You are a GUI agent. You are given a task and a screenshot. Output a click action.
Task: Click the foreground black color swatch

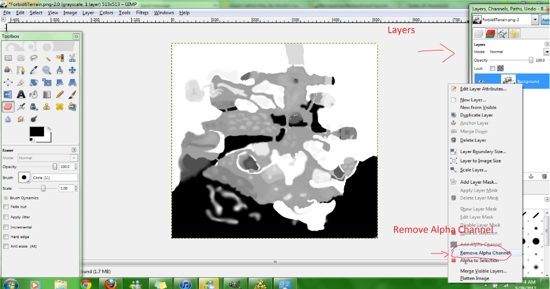pos(37,132)
